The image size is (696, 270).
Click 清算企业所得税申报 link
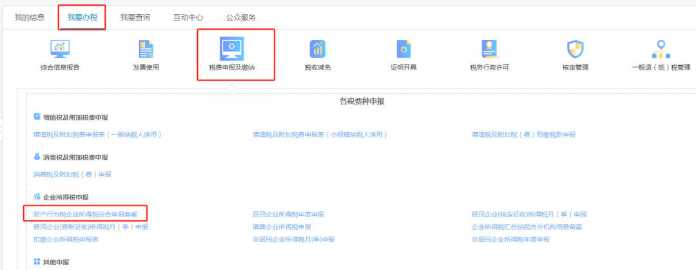(x=282, y=227)
